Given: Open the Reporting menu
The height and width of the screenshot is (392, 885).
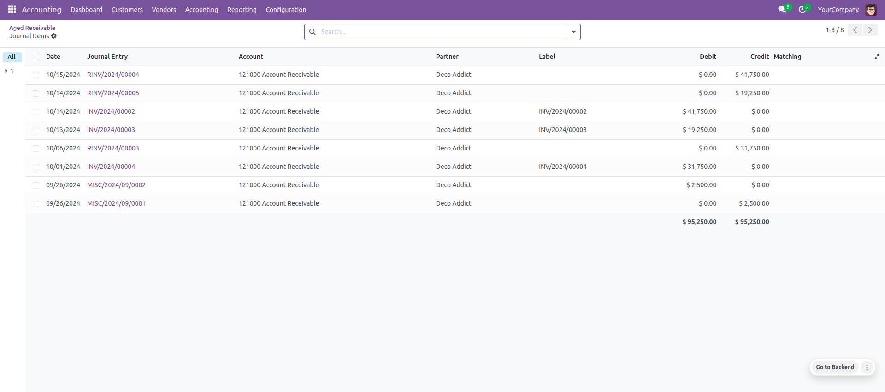Looking at the screenshot, I should point(242,10).
